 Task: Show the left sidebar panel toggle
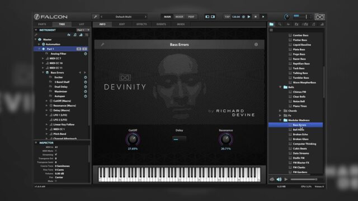point(208,17)
